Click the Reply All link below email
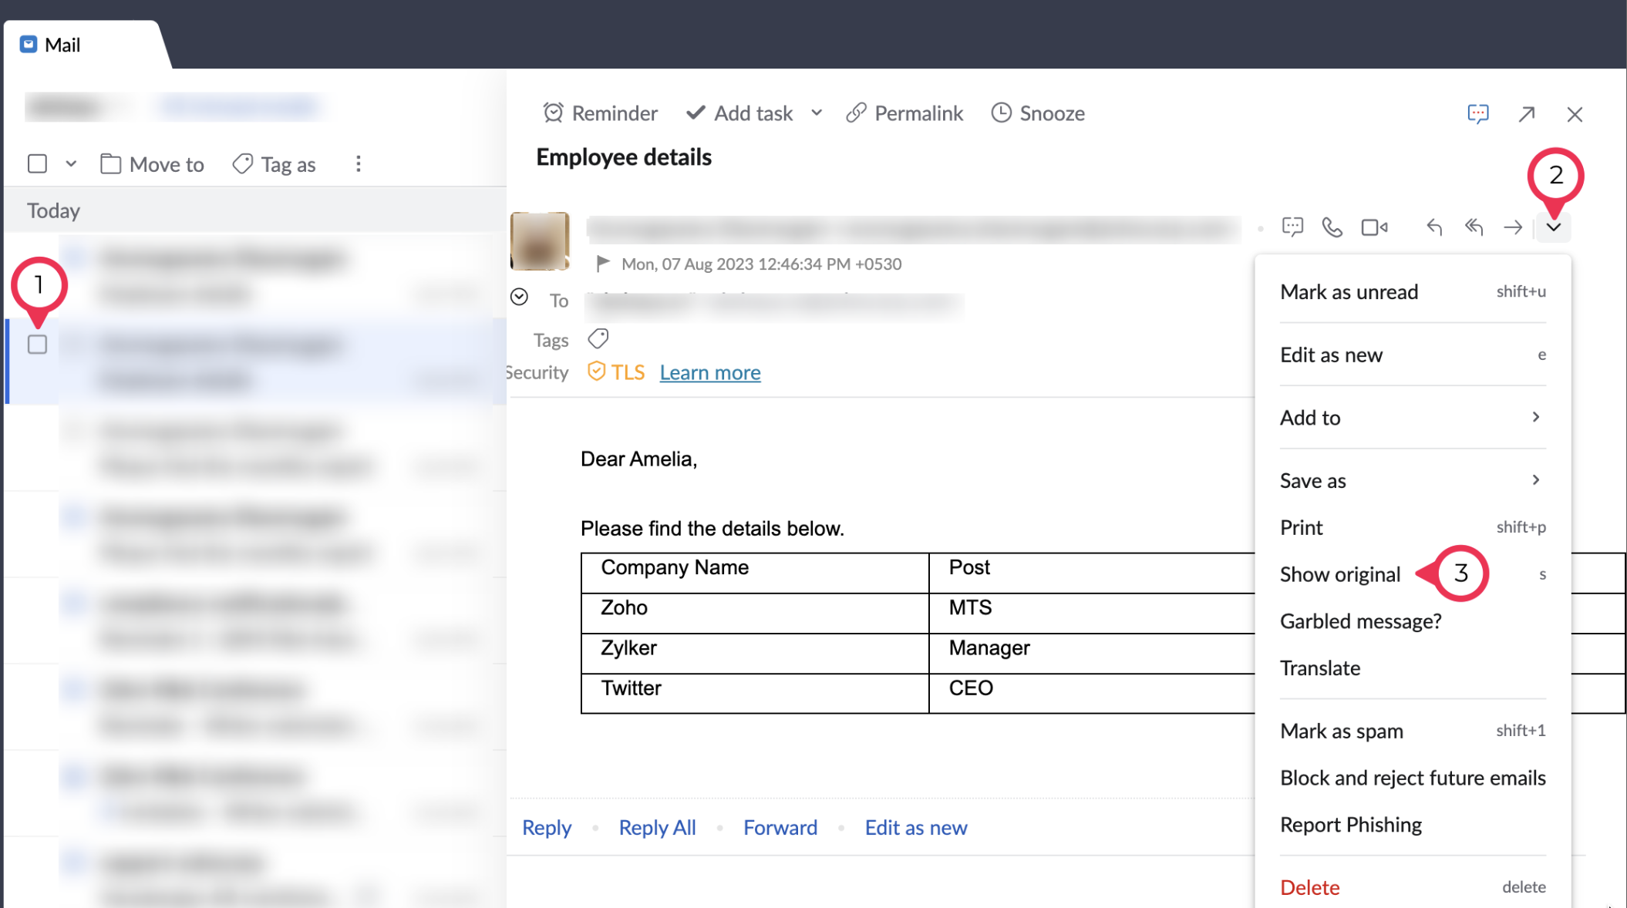1627x908 pixels. 657,828
